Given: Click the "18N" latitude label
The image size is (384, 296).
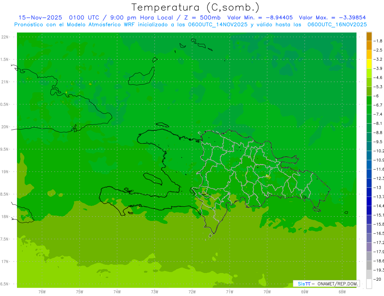Looking at the screenshot, I should pyautogui.click(x=5, y=216).
